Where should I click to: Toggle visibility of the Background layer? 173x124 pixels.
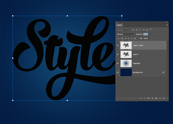pyautogui.click(x=118, y=72)
